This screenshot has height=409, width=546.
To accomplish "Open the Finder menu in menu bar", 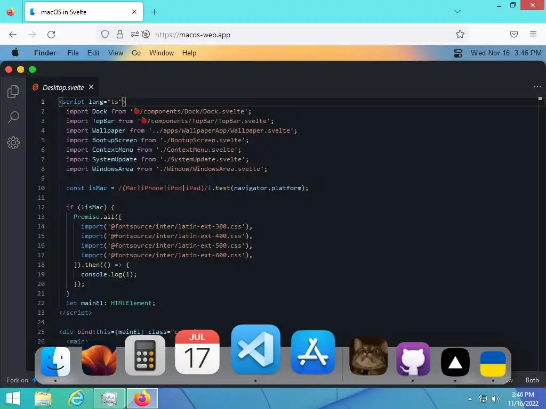I will pyautogui.click(x=45, y=53).
